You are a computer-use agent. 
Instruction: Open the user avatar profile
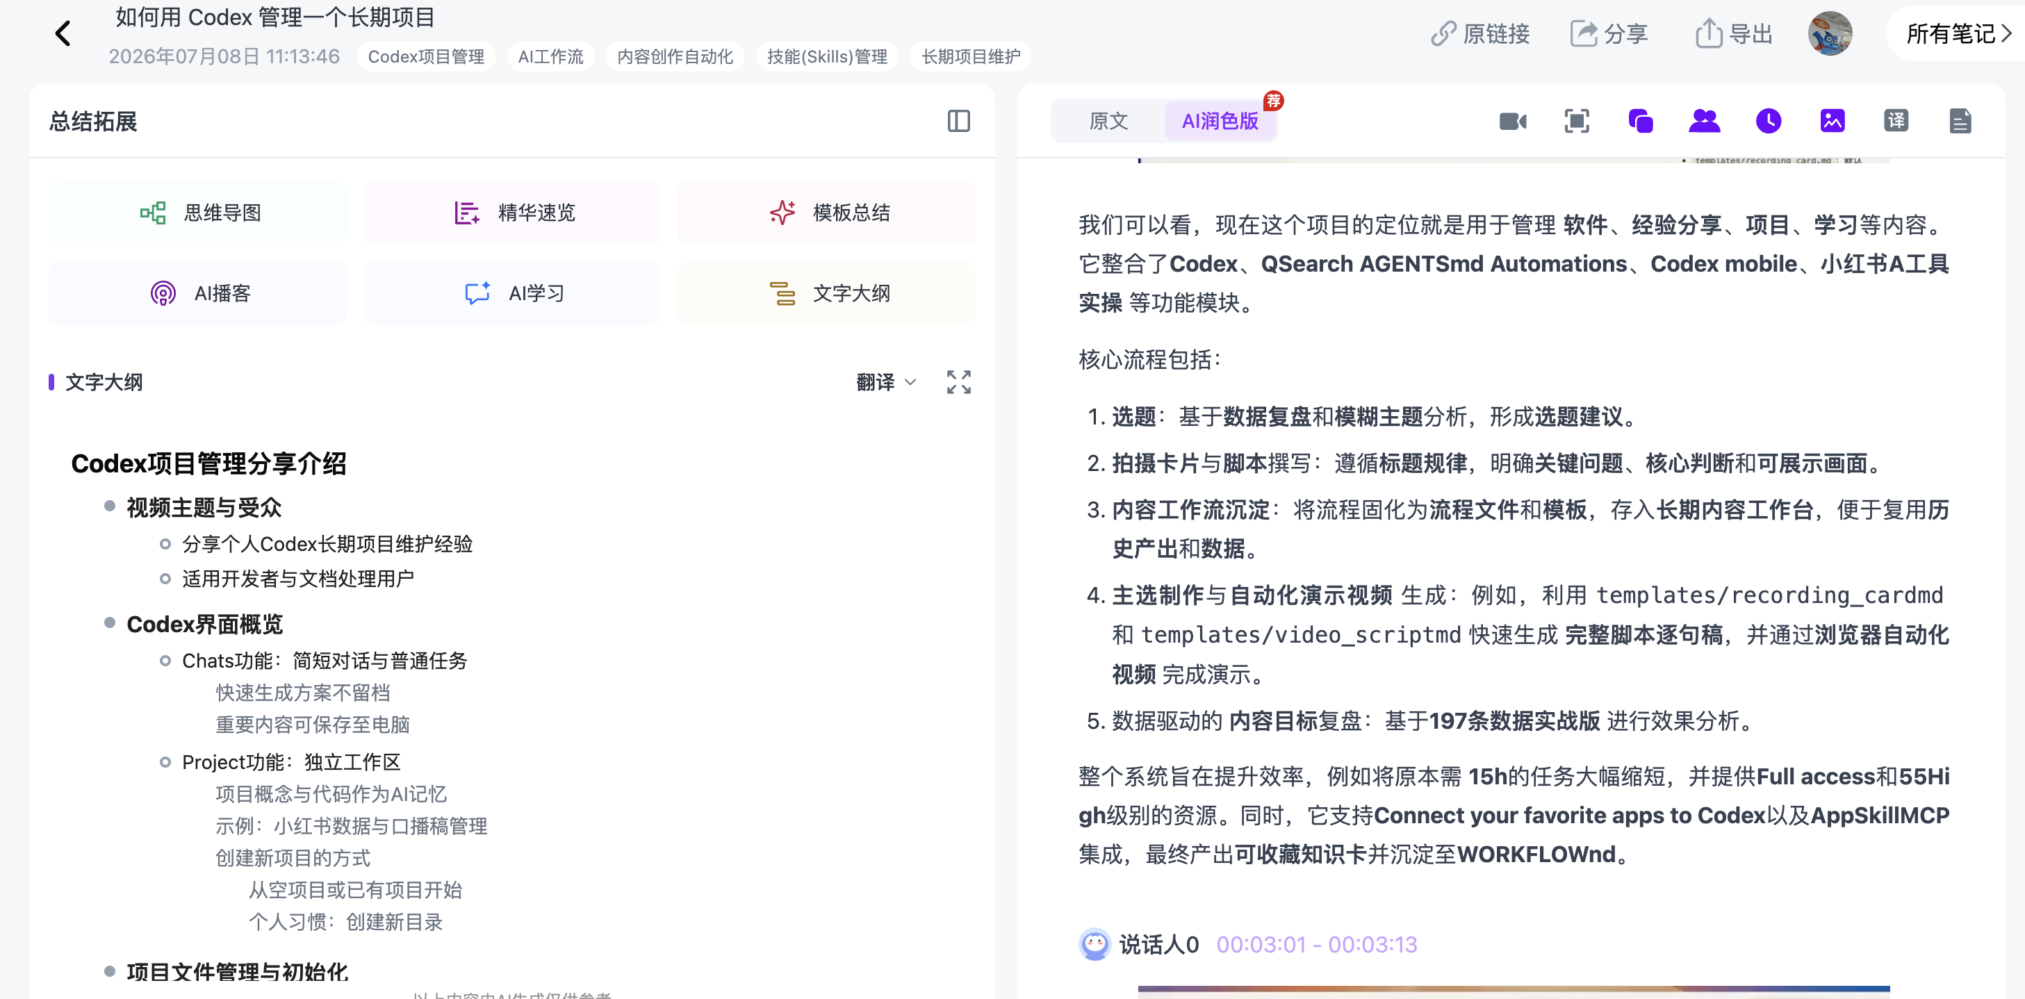click(x=1830, y=33)
